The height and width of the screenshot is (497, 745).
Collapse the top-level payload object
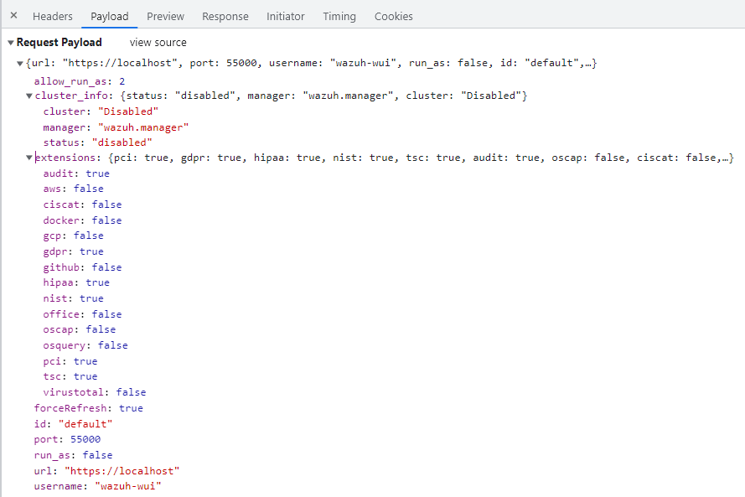[x=19, y=62]
